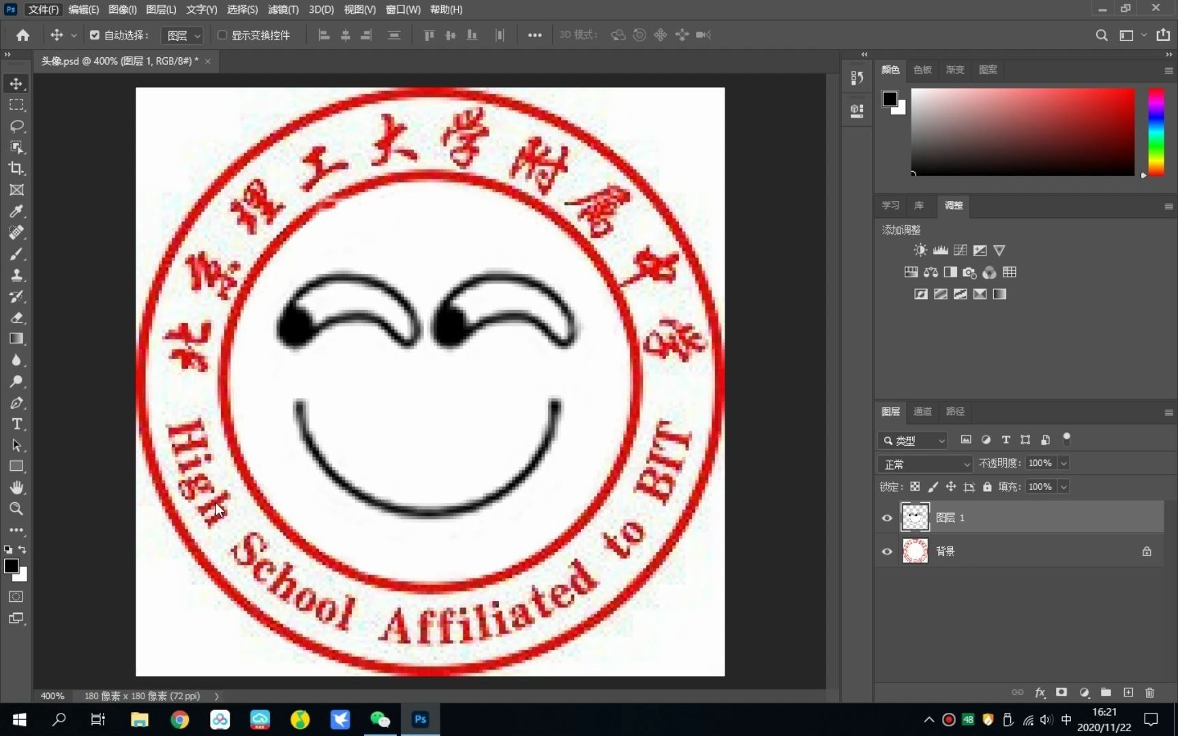Select the Blur tool

(16, 361)
